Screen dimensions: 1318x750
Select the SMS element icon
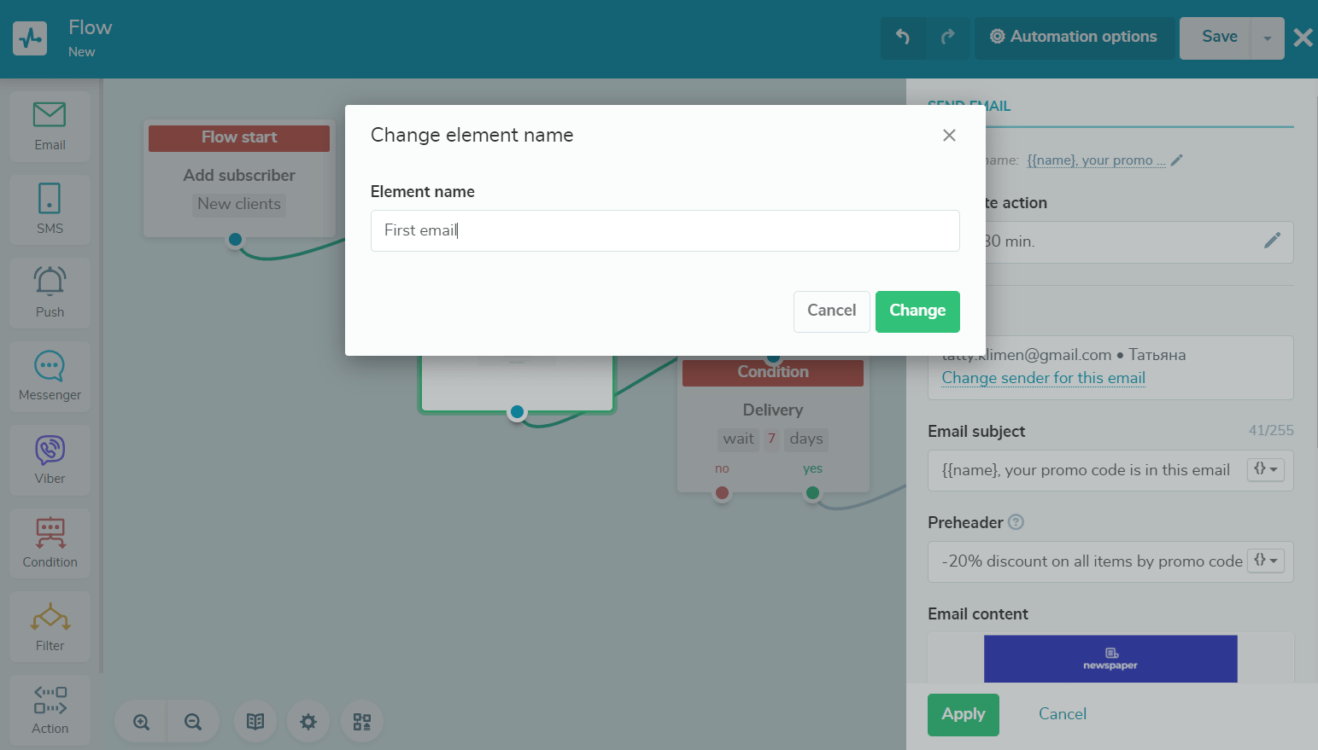pos(50,208)
